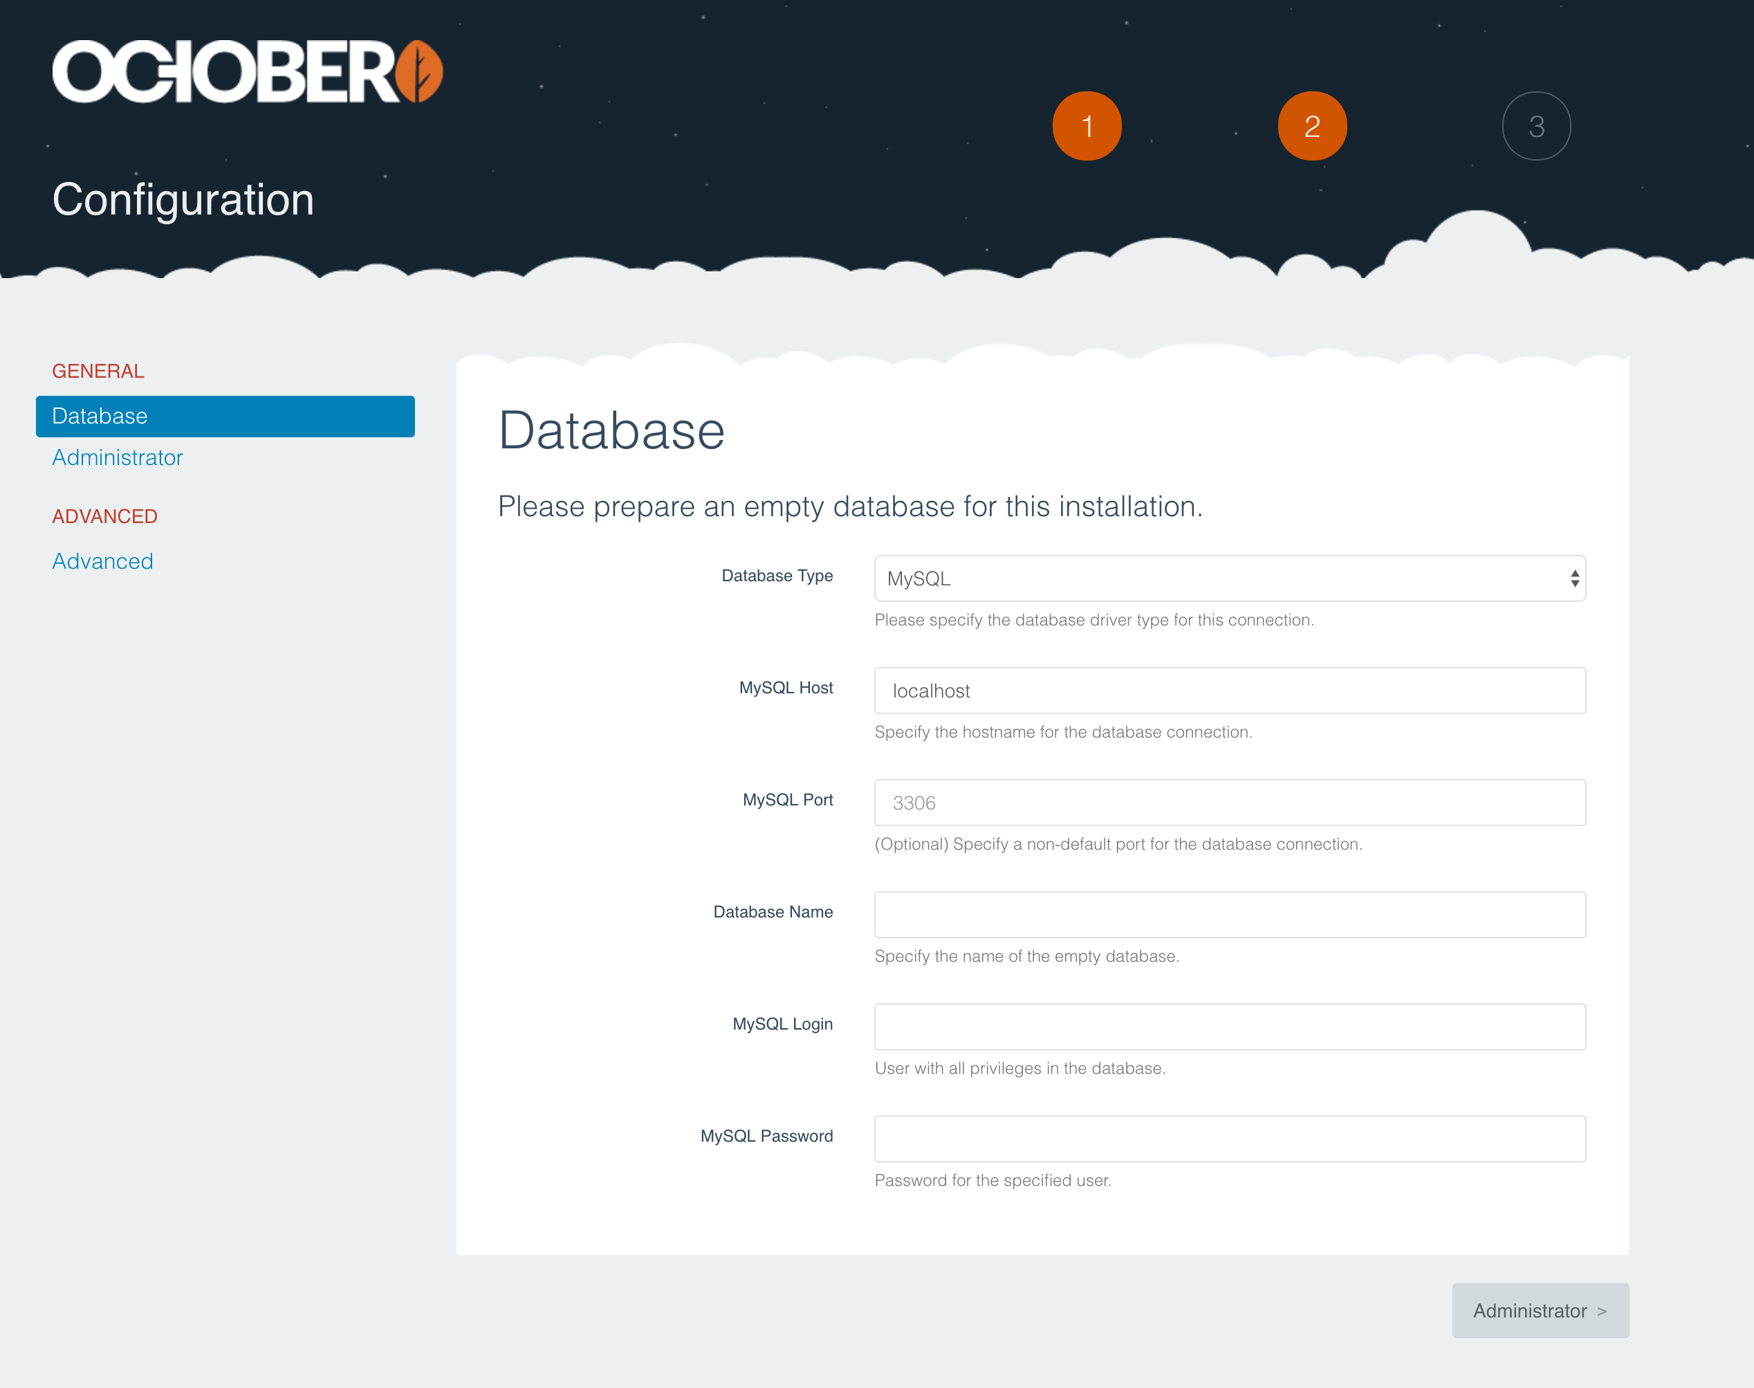Click the Database Type label
Image resolution: width=1754 pixels, height=1388 pixels.
(x=777, y=576)
